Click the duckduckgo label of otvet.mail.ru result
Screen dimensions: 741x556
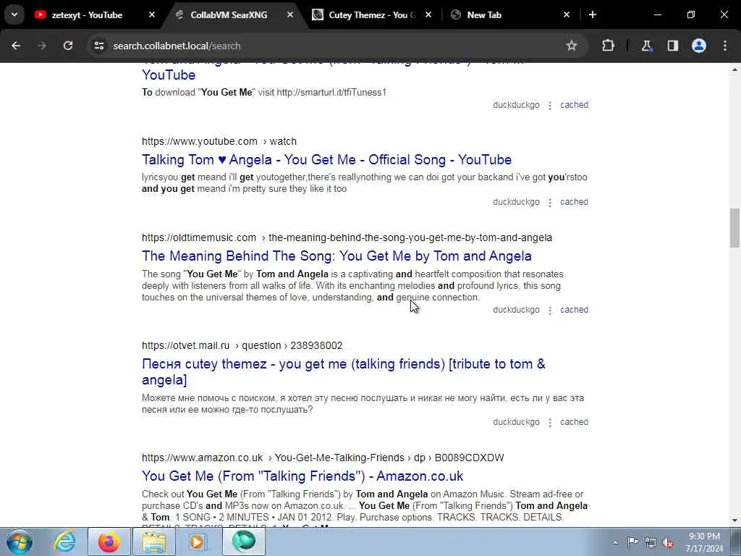point(516,422)
